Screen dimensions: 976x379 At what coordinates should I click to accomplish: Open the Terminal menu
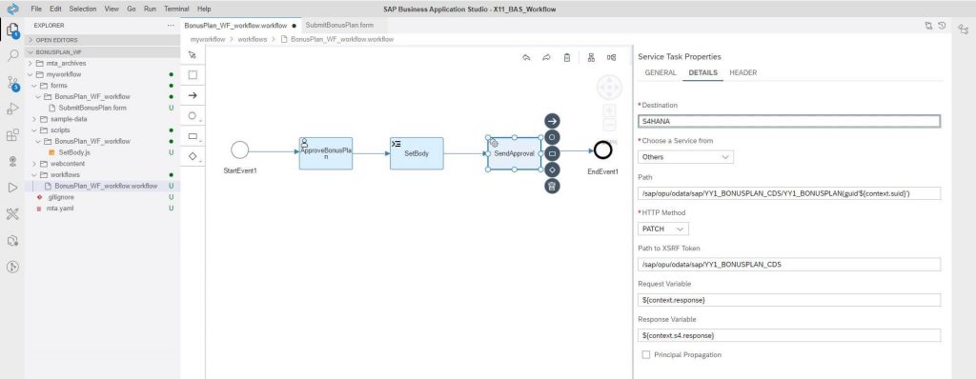[176, 10]
